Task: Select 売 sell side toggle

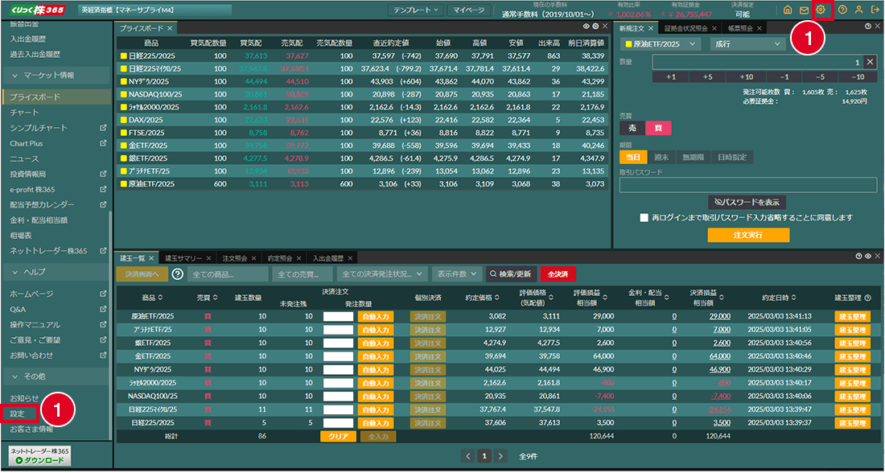Action: pos(632,128)
